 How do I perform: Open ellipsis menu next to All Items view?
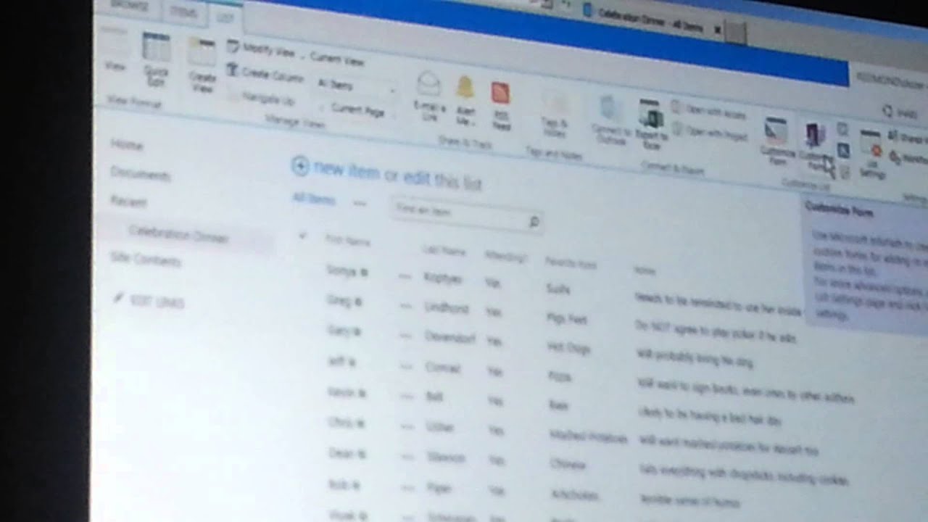[360, 204]
